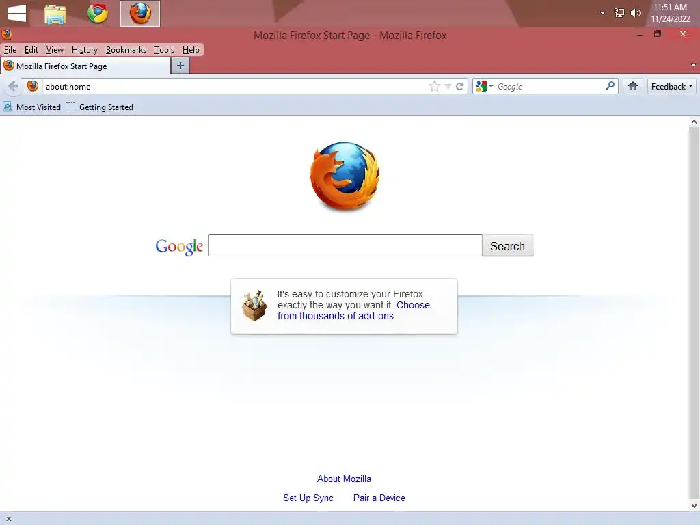Viewport: 700px width, 525px height.
Task: Click the site identity Firefox icon in address bar
Action: click(x=33, y=86)
